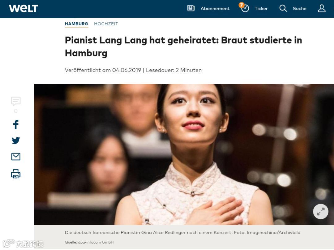Open the user account icon

(x=321, y=8)
